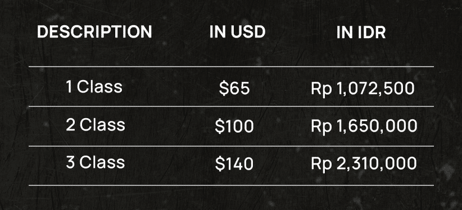The image size is (462, 210).
Task: Click the line between 1 Class and 2 Class
Action: click(232, 106)
